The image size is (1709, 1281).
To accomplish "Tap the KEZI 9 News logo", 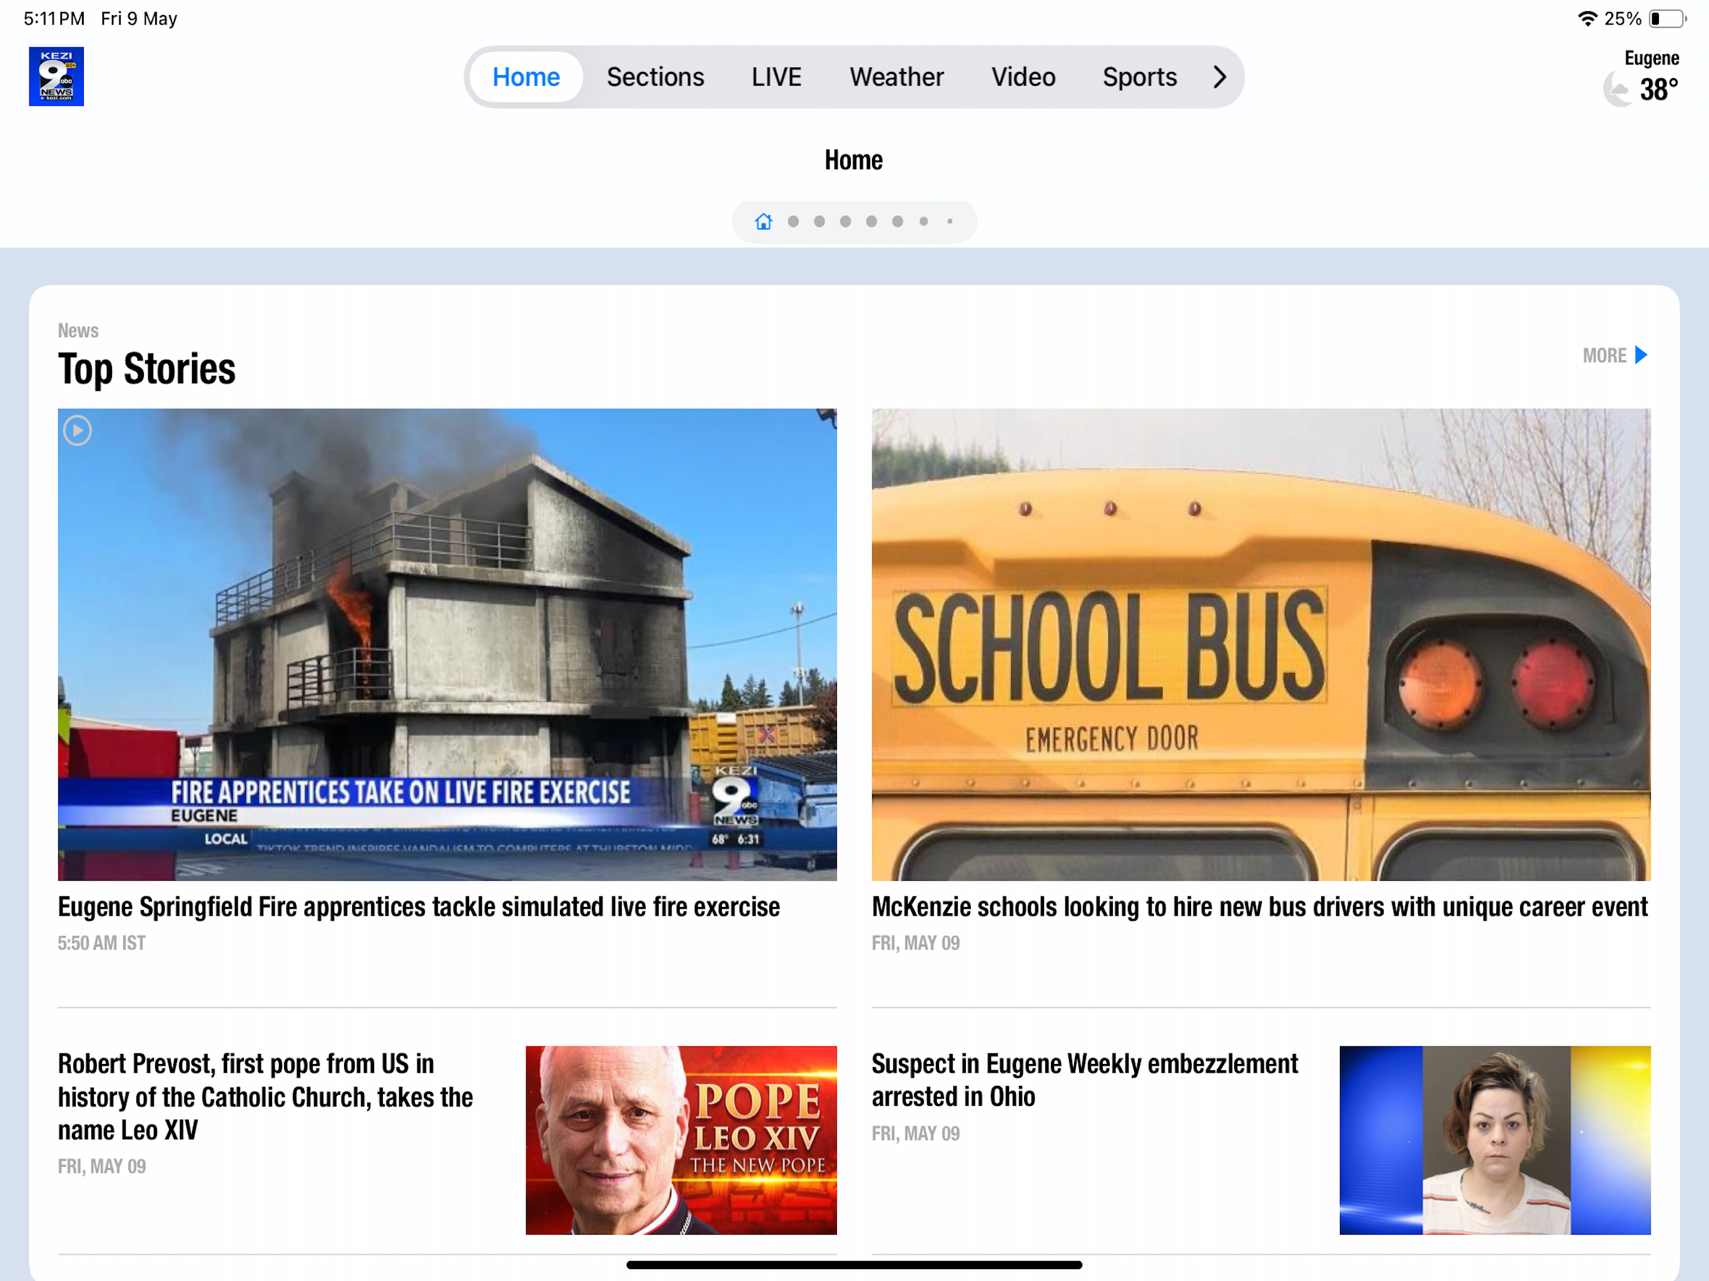I will coord(56,76).
